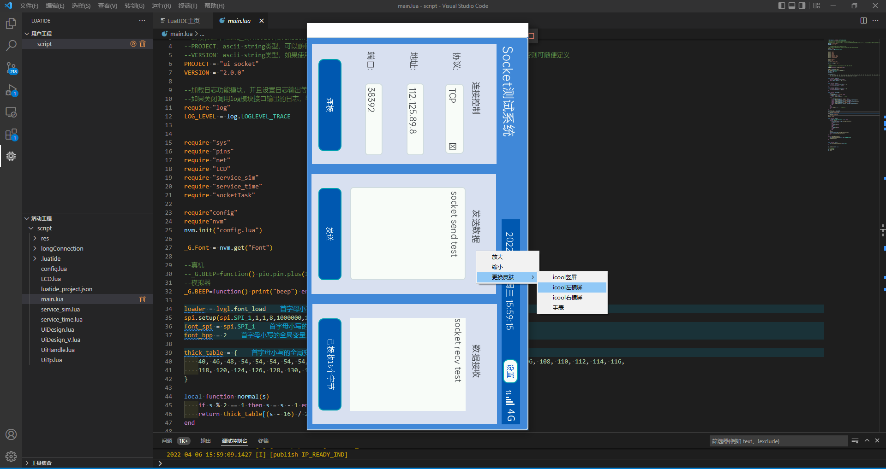This screenshot has width=886, height=469.
Task: Expand the longConnection folder
Action: click(x=35, y=249)
